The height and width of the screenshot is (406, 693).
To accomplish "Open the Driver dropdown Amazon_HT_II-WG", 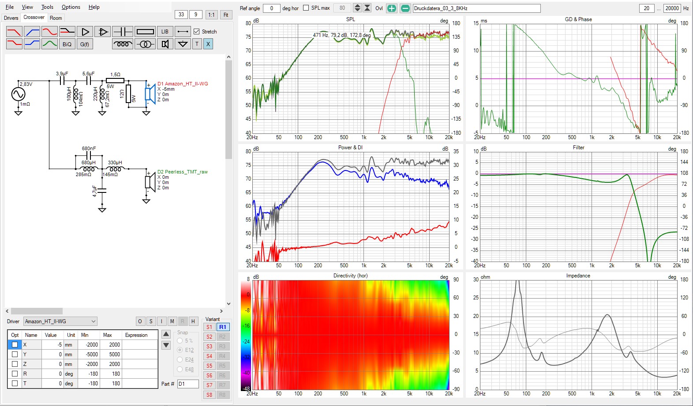I will tap(60, 321).
